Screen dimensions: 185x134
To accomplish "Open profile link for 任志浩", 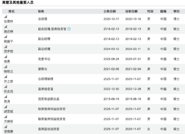I will pos(8,91).
